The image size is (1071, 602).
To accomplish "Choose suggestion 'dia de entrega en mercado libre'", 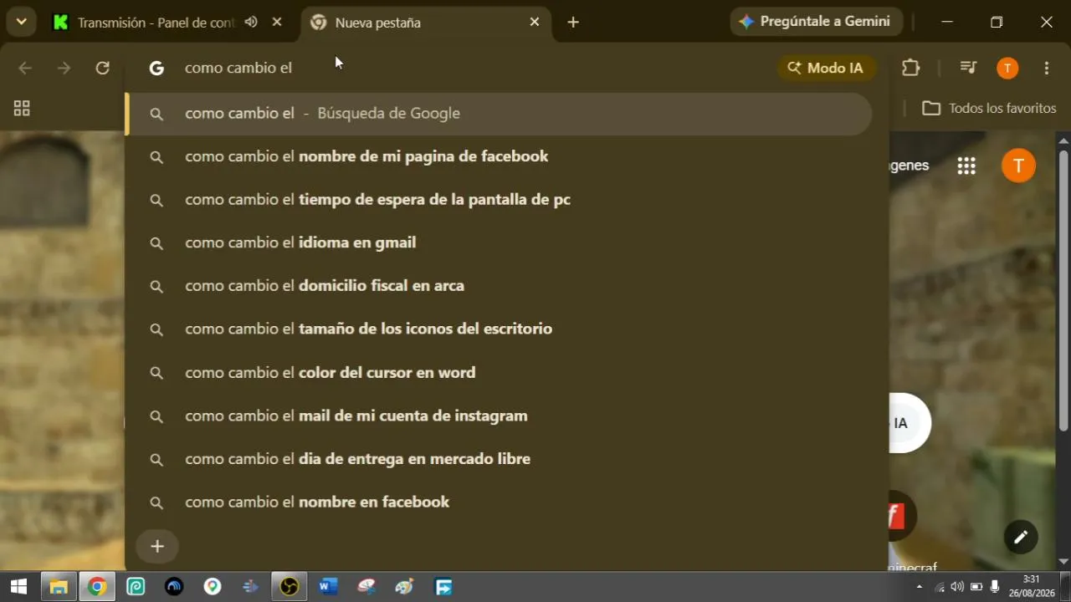I will click(499, 459).
